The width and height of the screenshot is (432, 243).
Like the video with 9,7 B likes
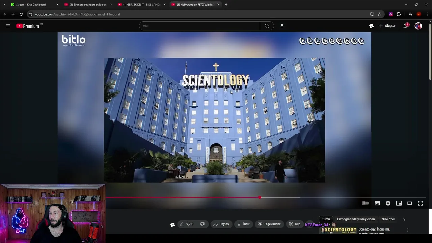click(187, 224)
